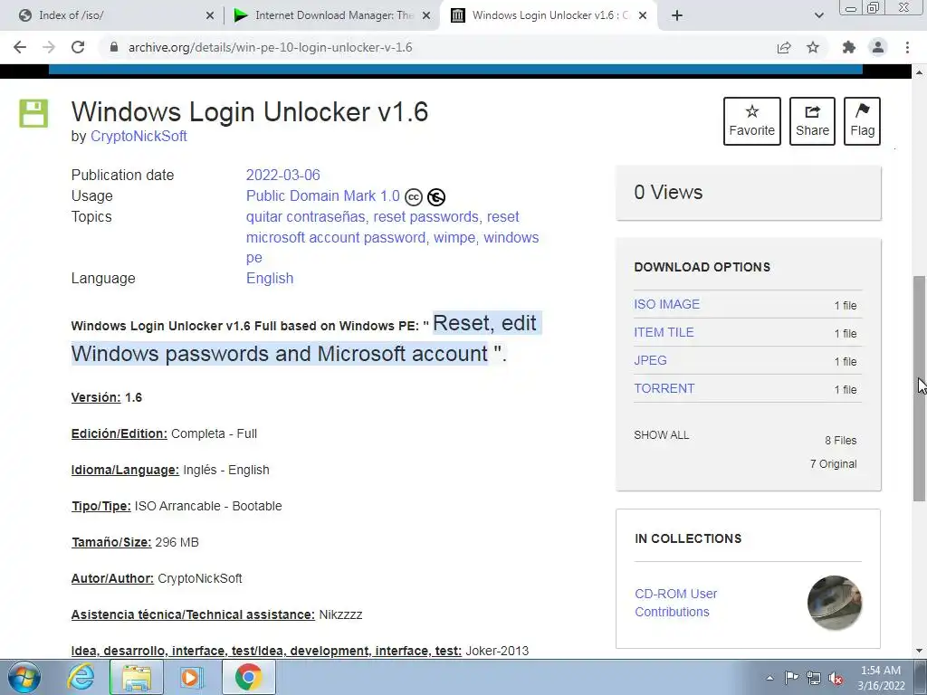The height and width of the screenshot is (695, 927).
Task: Click the browser forward arrow
Action: [49, 47]
